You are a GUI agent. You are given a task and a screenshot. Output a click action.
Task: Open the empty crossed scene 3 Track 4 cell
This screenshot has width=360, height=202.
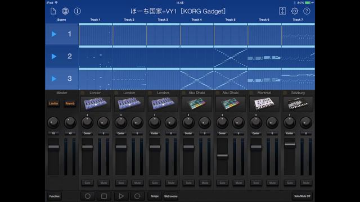pos(197,80)
